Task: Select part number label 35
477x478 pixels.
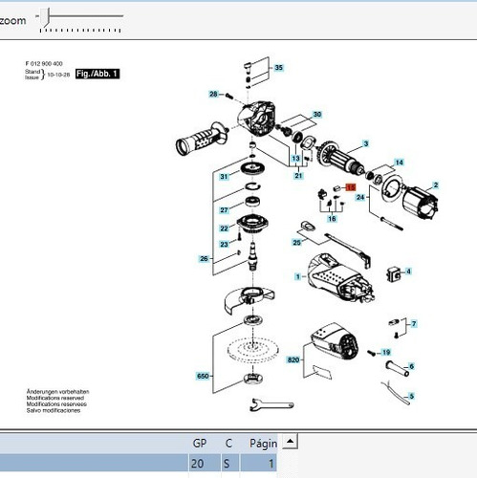Action: pyautogui.click(x=279, y=68)
